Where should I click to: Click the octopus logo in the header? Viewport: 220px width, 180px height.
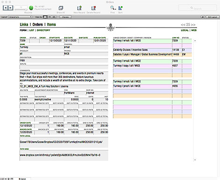110,28
